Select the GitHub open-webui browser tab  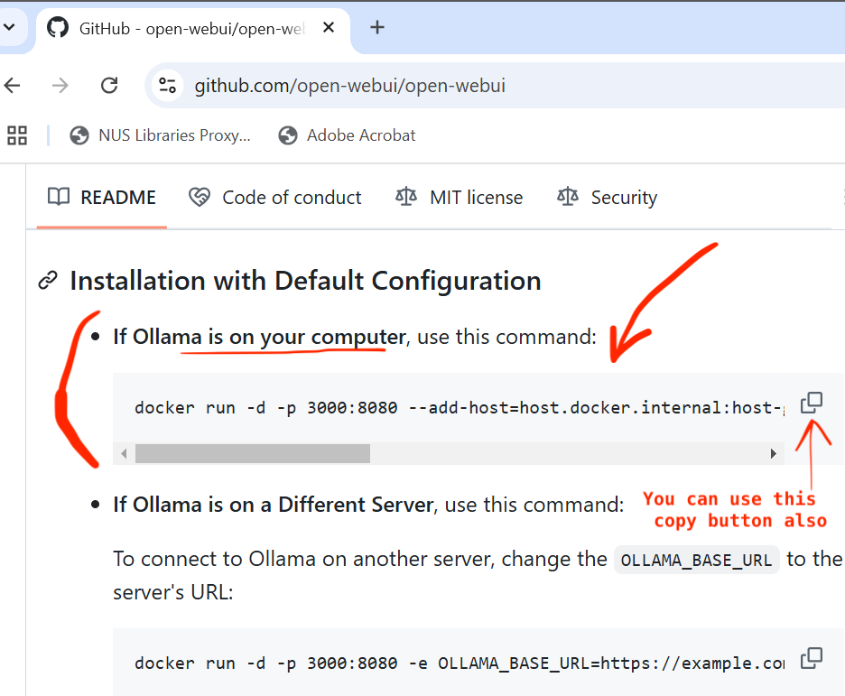[192, 28]
